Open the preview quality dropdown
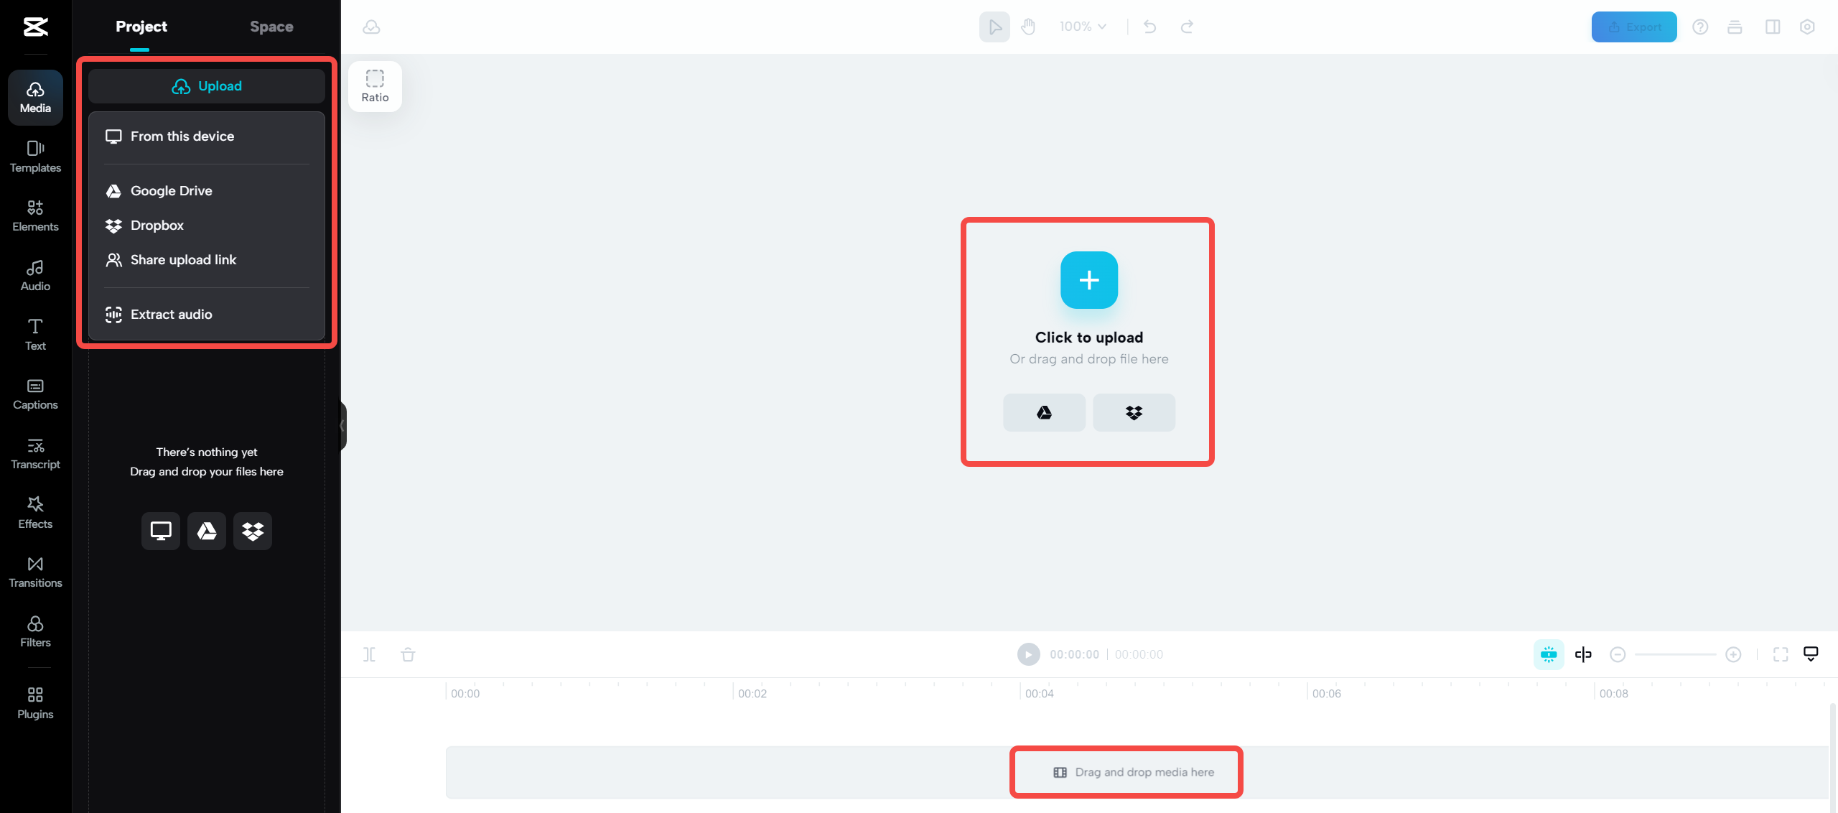 pyautogui.click(x=1811, y=654)
